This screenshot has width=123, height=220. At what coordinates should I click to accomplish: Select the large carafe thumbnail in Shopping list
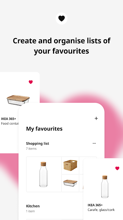[44, 174]
